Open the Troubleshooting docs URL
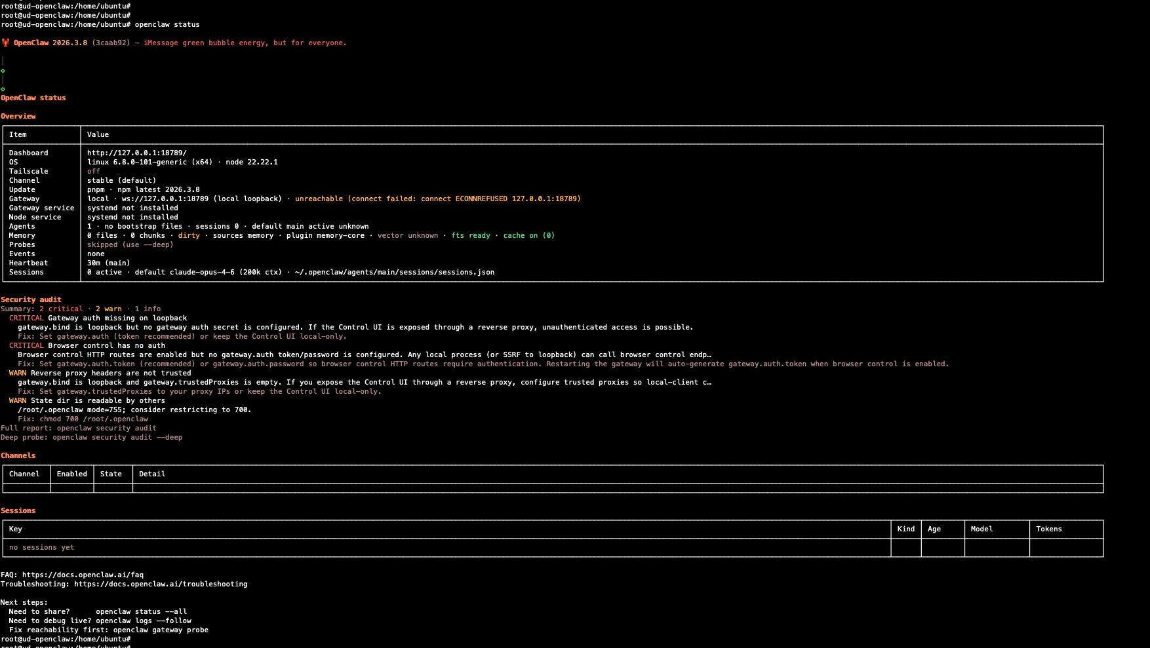1150x648 pixels. [161, 584]
